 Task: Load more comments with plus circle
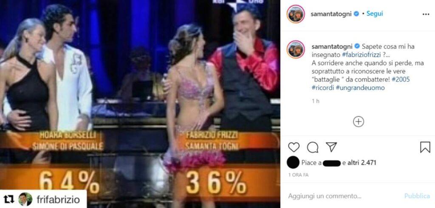pyautogui.click(x=359, y=121)
